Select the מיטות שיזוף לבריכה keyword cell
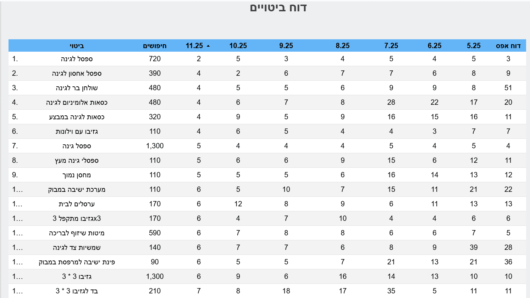 coord(77,233)
